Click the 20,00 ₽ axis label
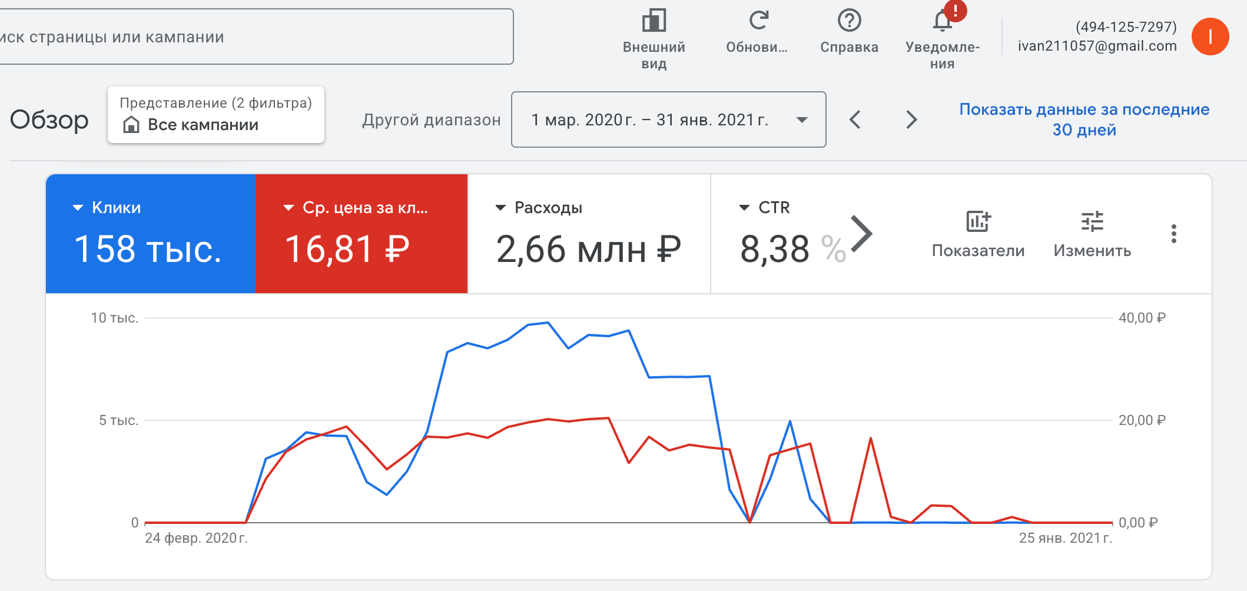Screen dimensions: 1247x591 click(x=1142, y=420)
